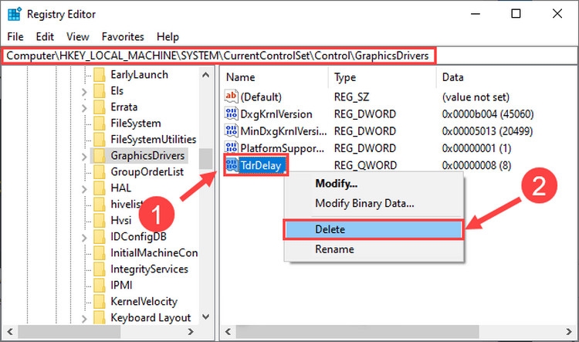Click tree pane vertical scrollbar up arrow
The image size is (579, 342).
click(x=206, y=75)
